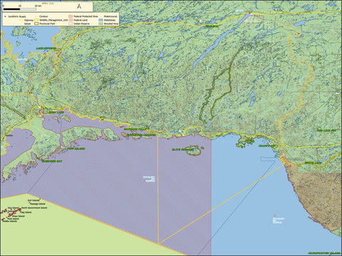Click the Wildlife Management Unit legend swatch

[x=36, y=20]
